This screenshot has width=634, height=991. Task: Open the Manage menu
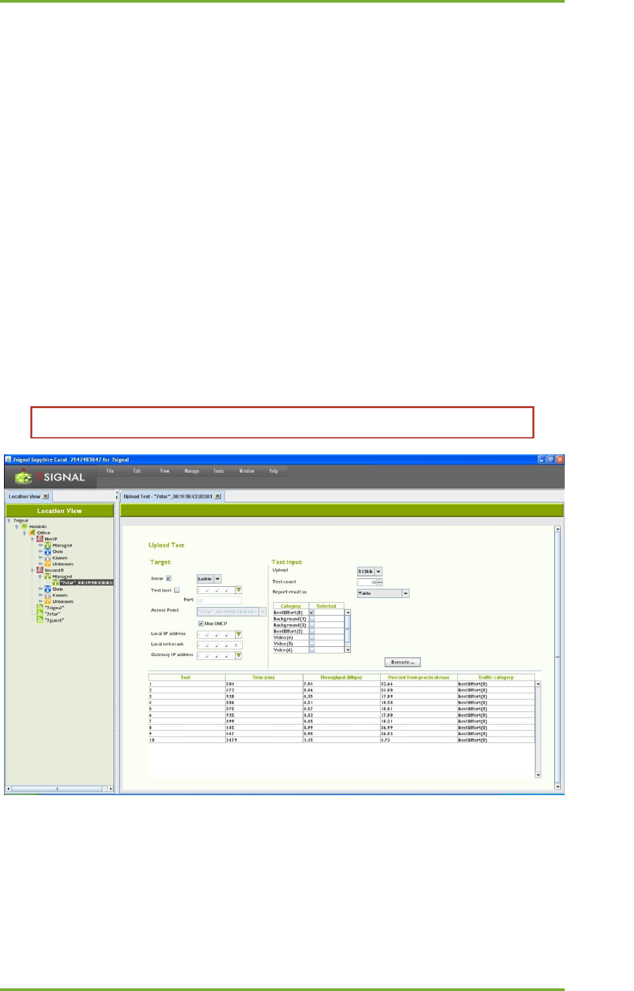pyautogui.click(x=192, y=471)
